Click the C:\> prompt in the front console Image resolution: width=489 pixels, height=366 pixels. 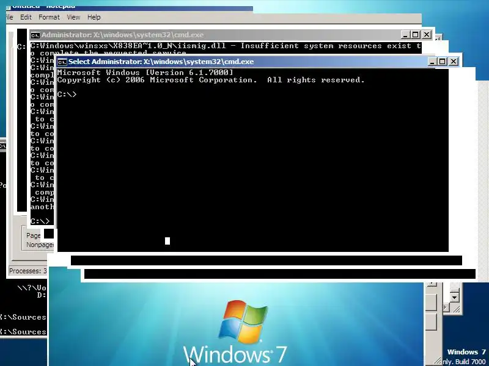67,95
